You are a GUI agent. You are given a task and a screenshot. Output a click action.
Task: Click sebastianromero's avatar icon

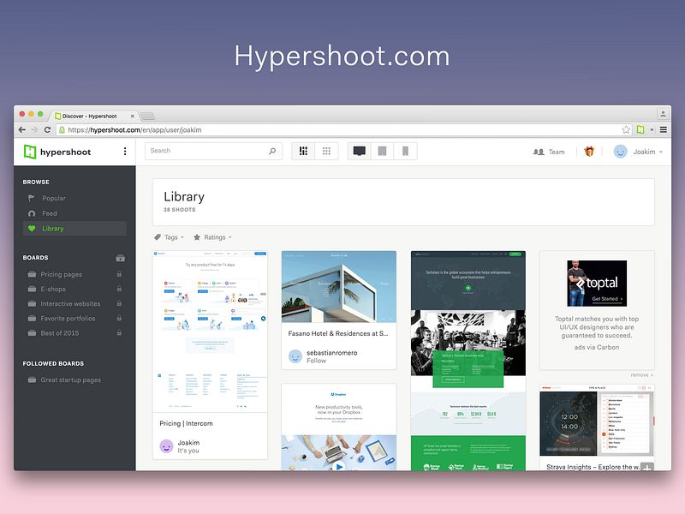pos(295,356)
